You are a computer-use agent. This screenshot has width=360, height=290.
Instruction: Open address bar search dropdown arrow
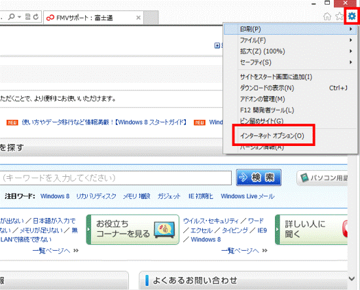coord(20,17)
